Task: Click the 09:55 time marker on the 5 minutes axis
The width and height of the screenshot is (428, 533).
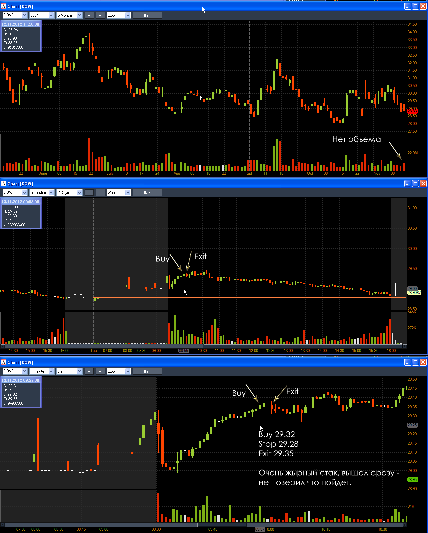Action: [184, 351]
